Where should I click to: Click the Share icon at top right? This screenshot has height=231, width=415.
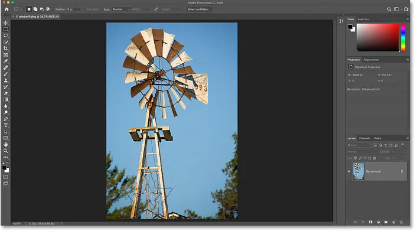pos(406,9)
